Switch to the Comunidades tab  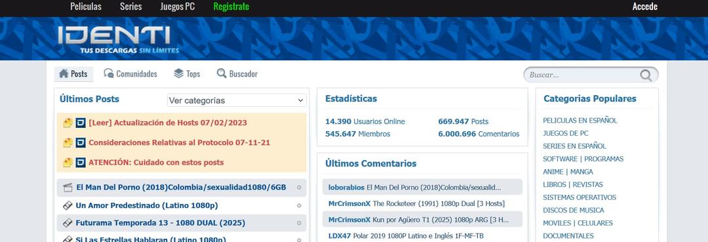[130, 73]
